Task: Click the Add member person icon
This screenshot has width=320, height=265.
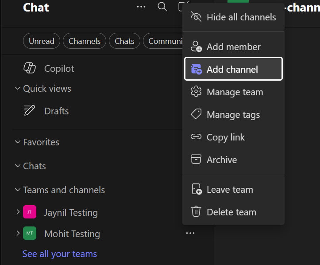Action: pos(196,47)
